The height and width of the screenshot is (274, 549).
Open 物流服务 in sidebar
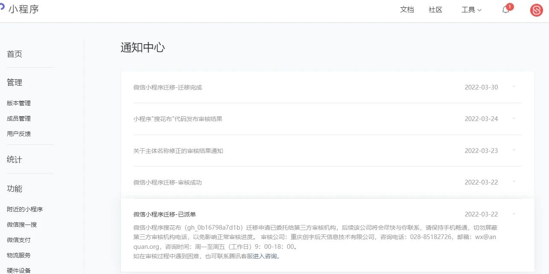click(19, 255)
